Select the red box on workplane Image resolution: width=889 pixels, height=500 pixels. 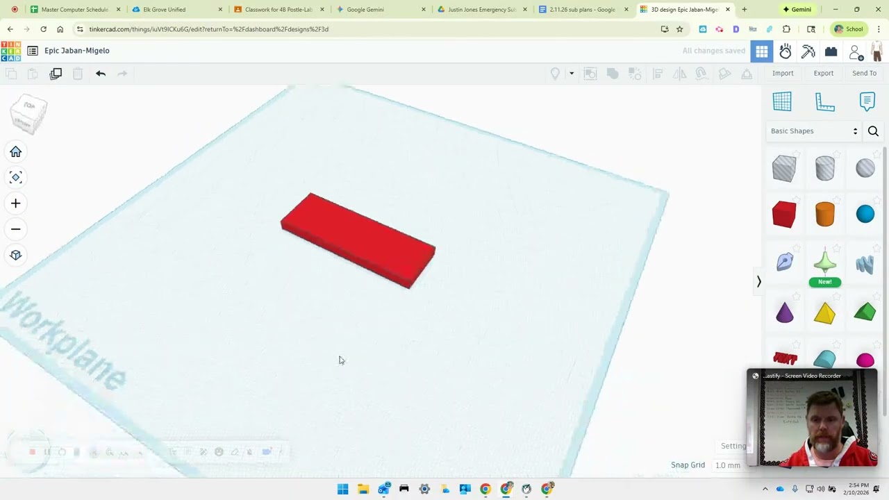pyautogui.click(x=358, y=240)
